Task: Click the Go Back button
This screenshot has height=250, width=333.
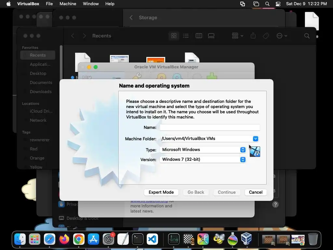Action: tap(196, 192)
